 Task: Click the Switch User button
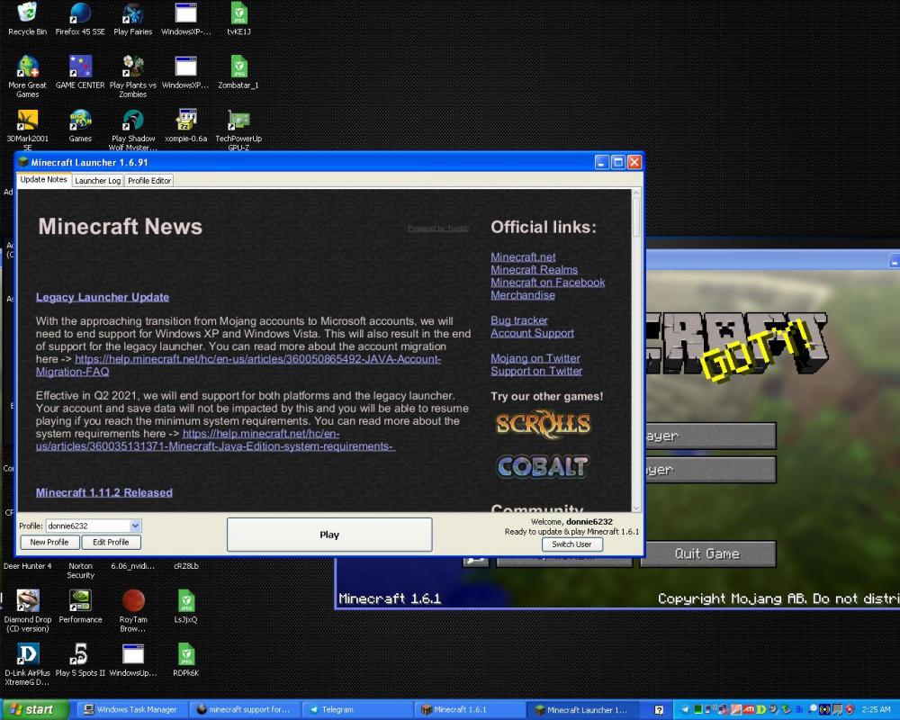coord(571,544)
